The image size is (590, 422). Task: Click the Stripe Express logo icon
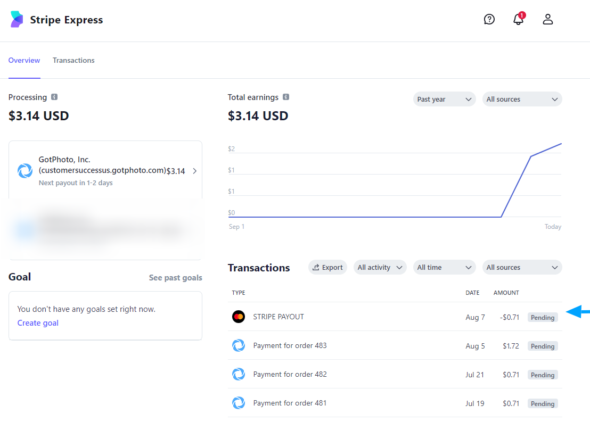point(17,19)
